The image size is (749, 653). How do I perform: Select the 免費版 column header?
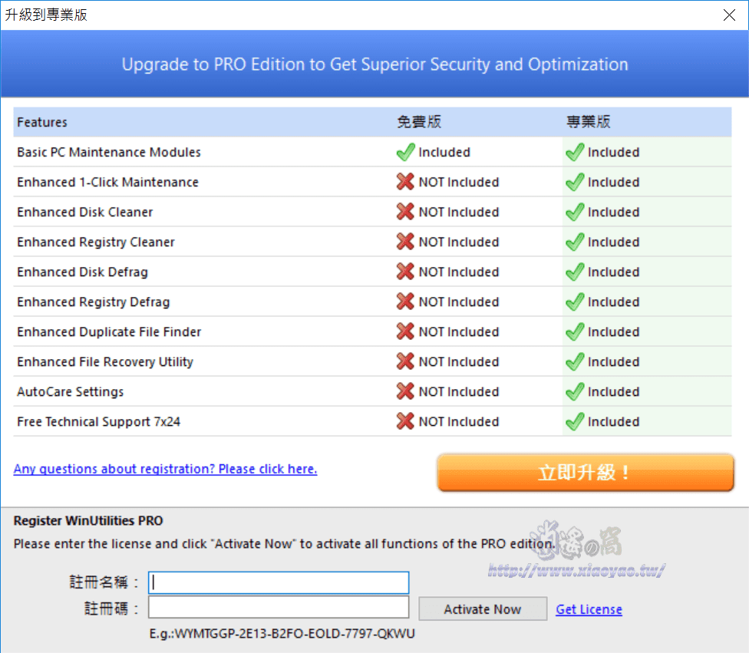[x=419, y=121]
